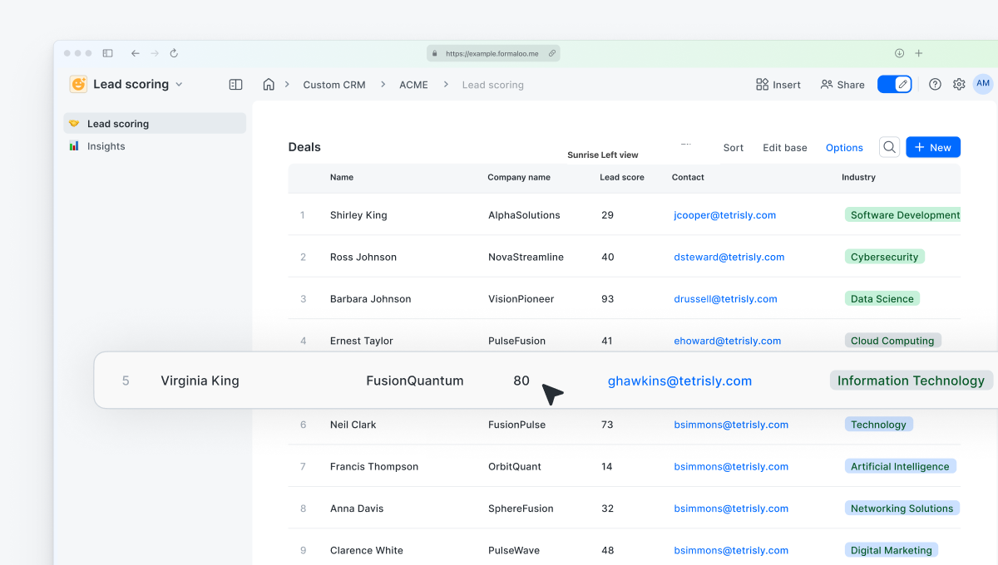Toggle the sidebar panel layout icon

235,85
